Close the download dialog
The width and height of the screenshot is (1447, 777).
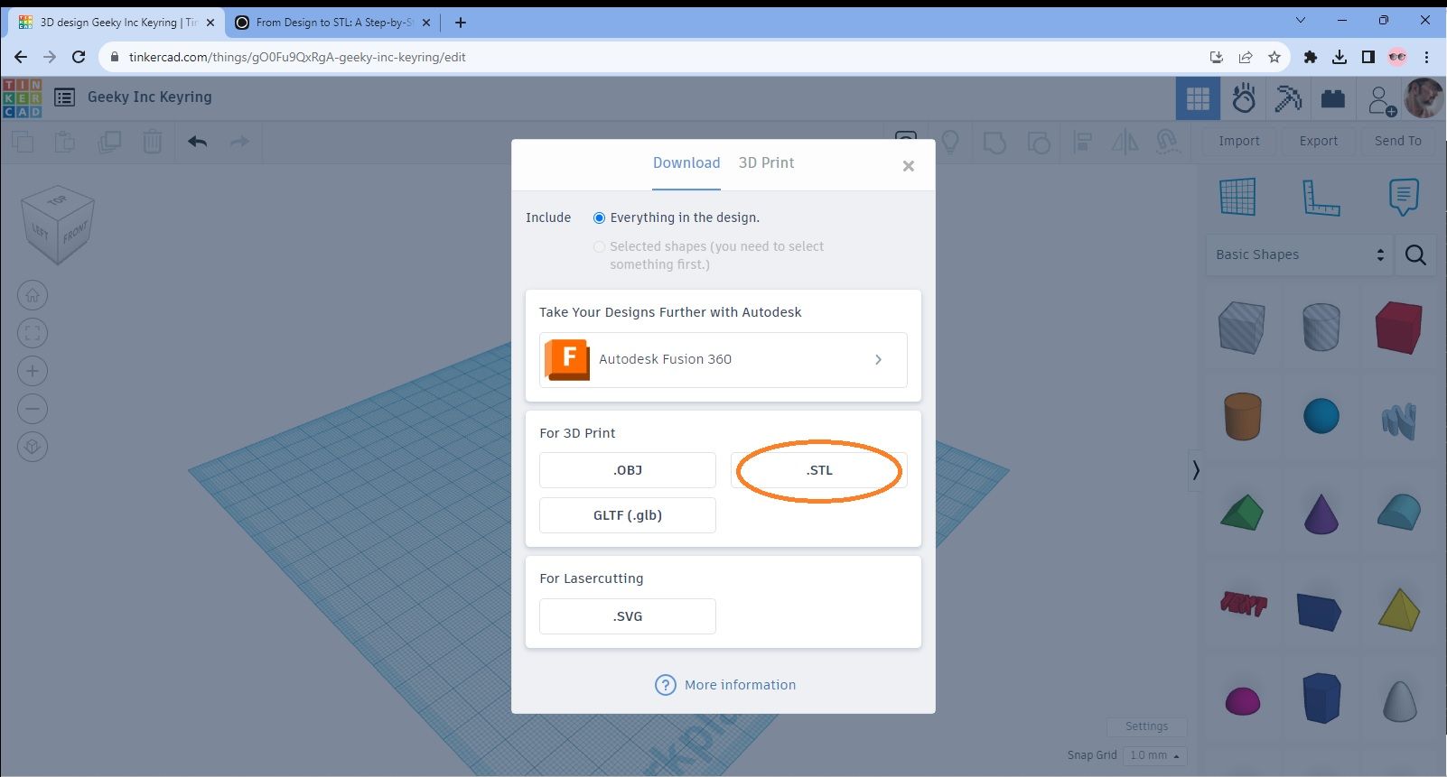909,166
